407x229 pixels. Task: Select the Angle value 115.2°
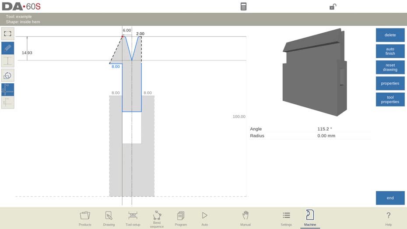324,129
